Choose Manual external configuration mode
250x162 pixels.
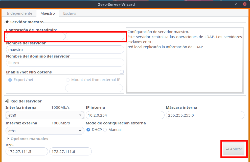(105, 130)
